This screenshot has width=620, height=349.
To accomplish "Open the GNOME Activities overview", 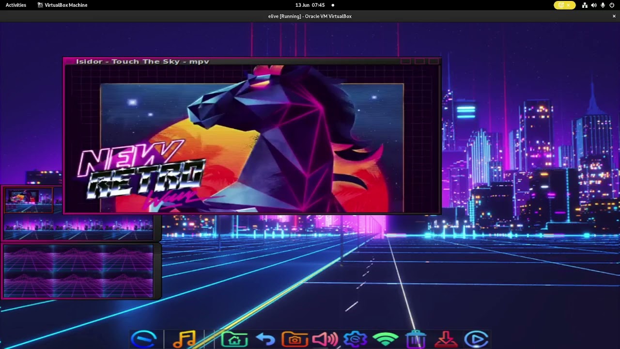I will pos(16,5).
